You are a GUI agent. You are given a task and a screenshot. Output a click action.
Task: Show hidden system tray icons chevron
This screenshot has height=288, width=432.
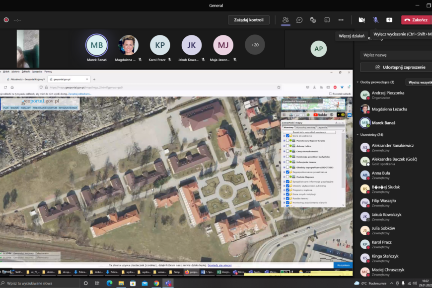pos(391,284)
